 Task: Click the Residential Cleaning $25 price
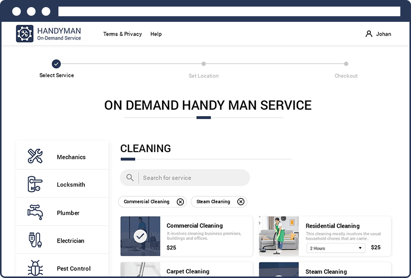[375, 248]
